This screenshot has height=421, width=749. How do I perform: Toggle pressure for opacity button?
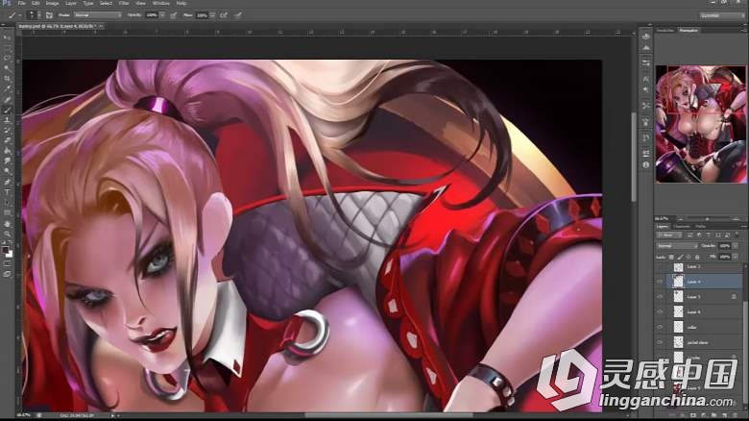coord(174,15)
